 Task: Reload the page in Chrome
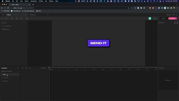[x=8, y=8]
